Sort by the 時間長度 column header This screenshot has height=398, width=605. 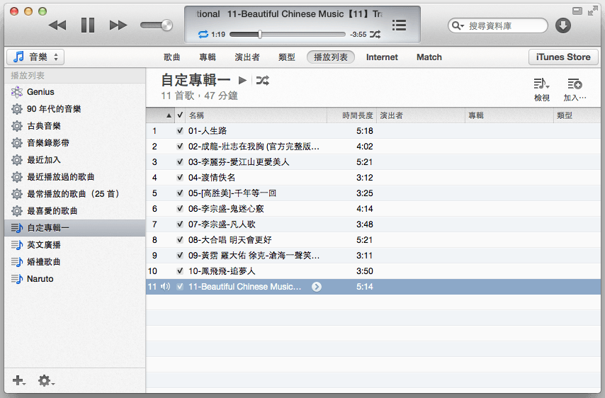pos(351,115)
